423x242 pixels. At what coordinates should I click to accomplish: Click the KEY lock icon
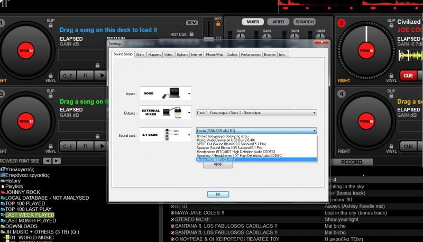pyautogui.click(x=218, y=25)
